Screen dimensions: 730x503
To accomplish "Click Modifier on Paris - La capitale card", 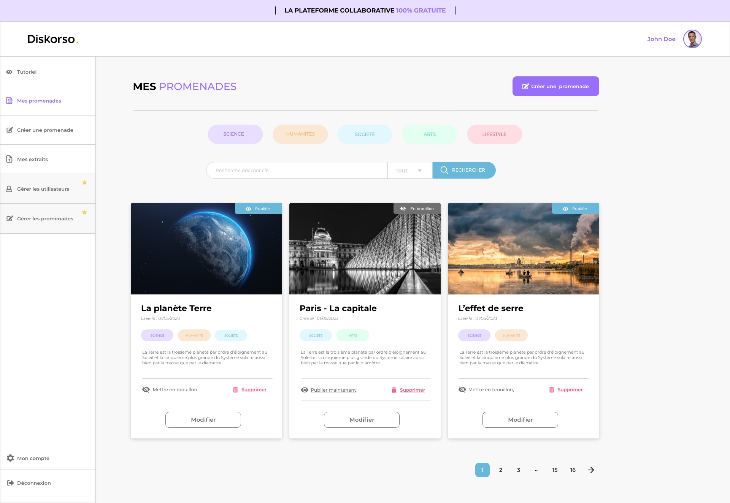I will pyautogui.click(x=362, y=420).
